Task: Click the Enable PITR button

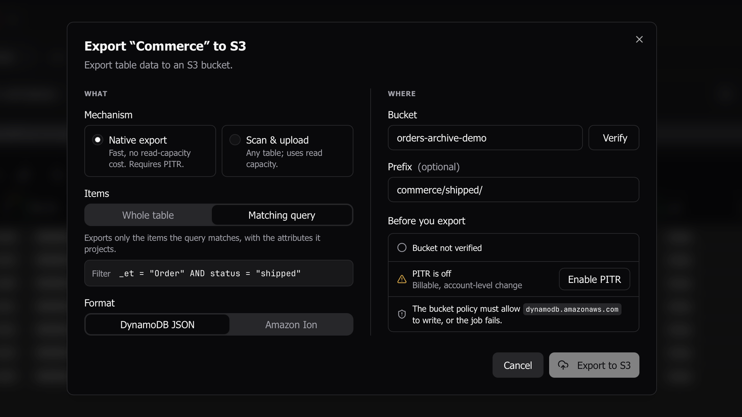Action: [594, 279]
